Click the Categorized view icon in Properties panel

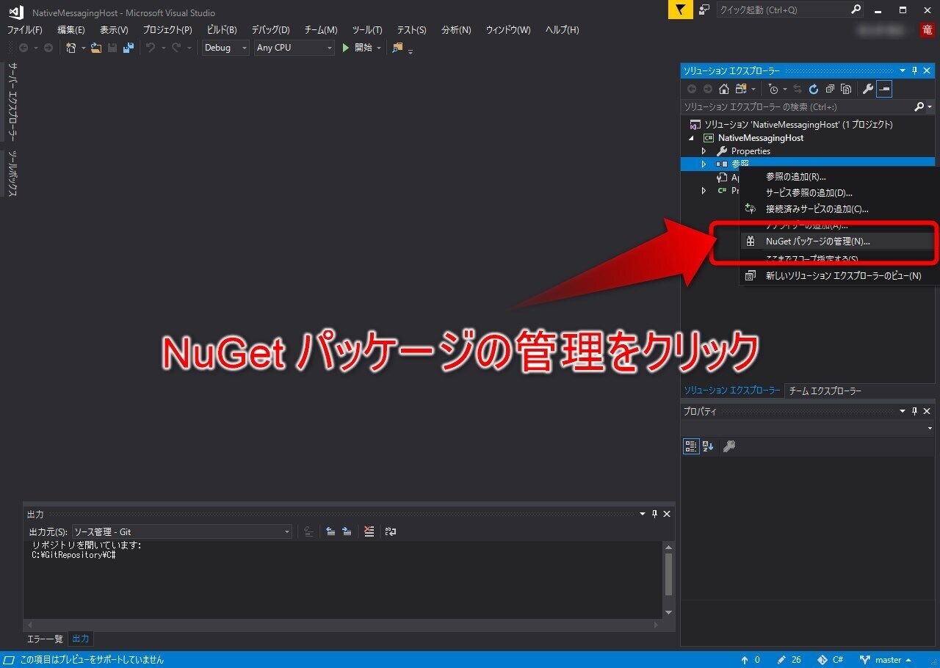[x=691, y=446]
